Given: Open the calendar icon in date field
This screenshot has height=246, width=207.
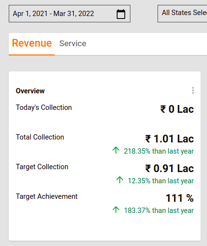Looking at the screenshot, I should click(121, 14).
